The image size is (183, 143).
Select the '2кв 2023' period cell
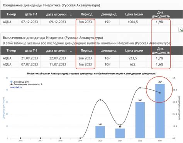click(x=85, y=58)
